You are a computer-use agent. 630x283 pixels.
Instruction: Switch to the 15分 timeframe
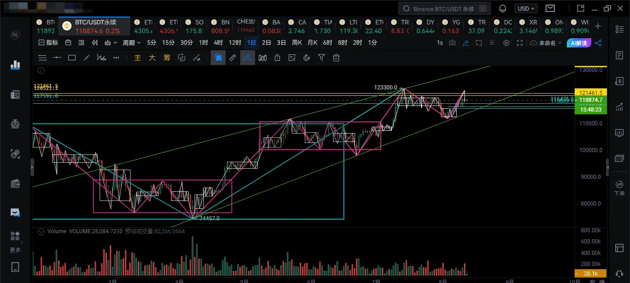pyautogui.click(x=168, y=42)
